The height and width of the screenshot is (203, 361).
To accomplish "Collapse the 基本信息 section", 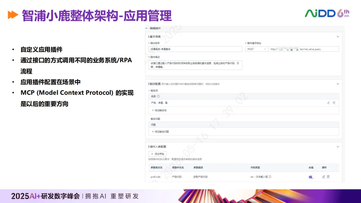I will [x=338, y=37].
